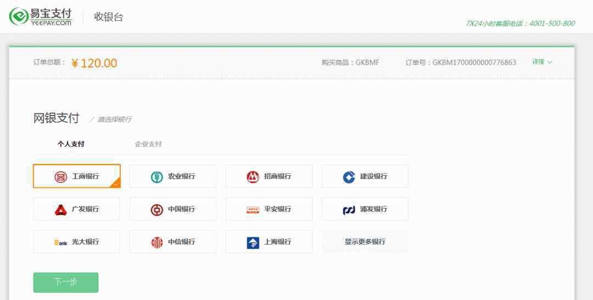Click the order total ¥120.00
Viewport: 593px width, 300px height.
(94, 63)
